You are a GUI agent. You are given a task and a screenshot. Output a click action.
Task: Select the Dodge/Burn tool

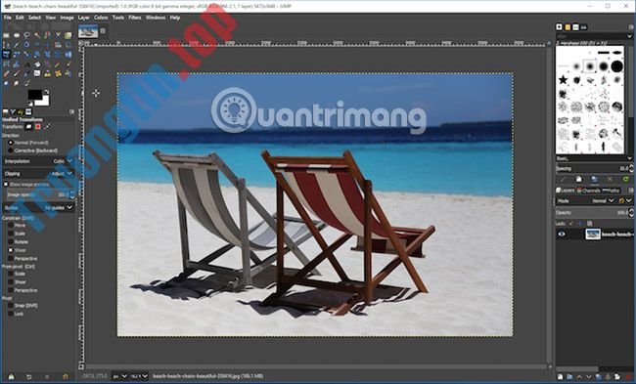[26, 83]
